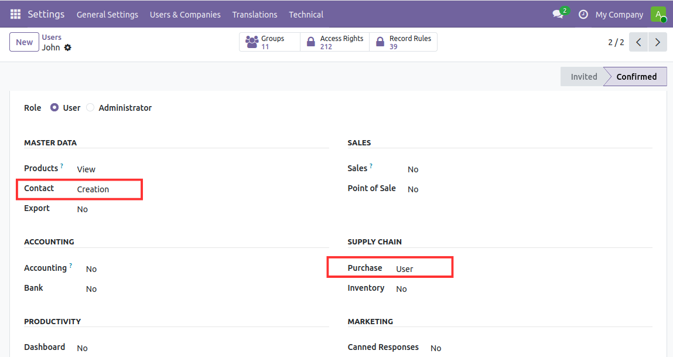The image size is (673, 357).
Task: Switch company via My Company
Action: (x=619, y=15)
